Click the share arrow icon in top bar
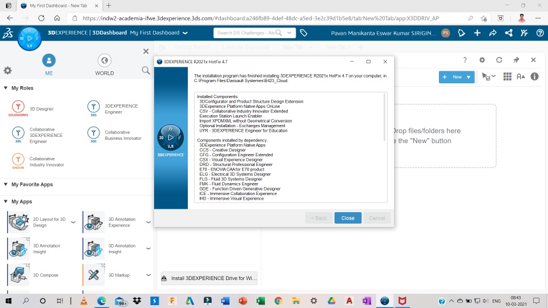 [x=493, y=33]
